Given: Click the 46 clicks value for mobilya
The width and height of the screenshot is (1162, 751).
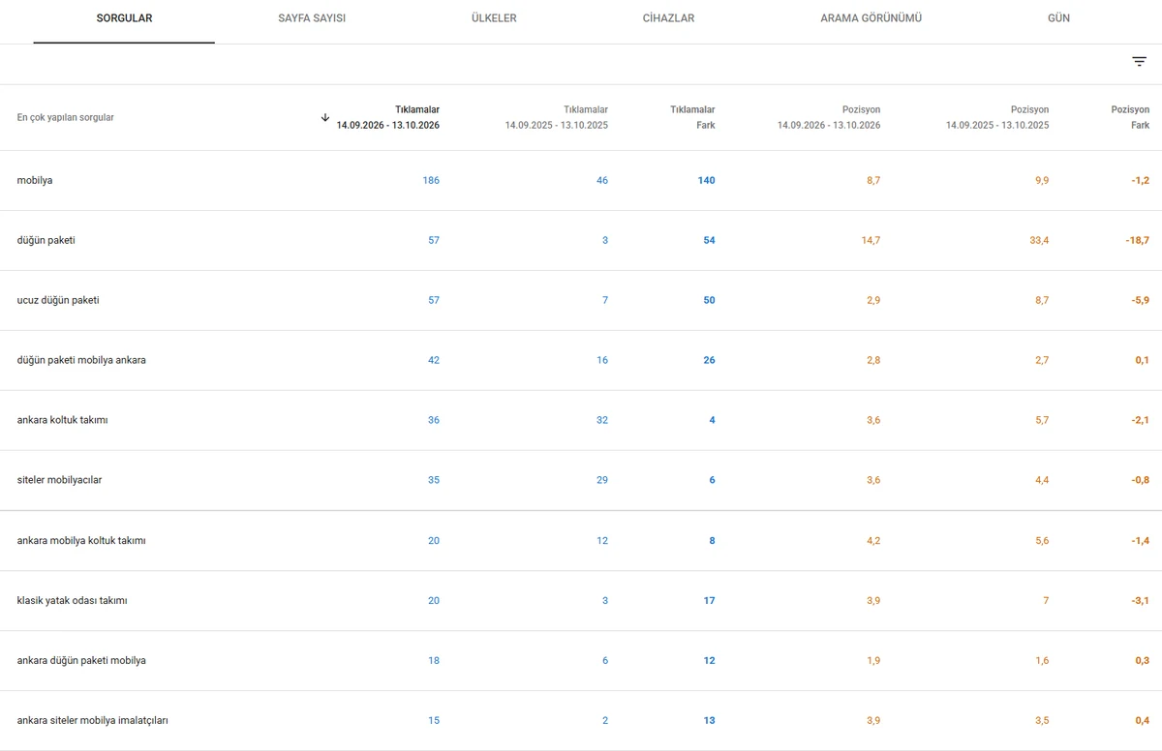Looking at the screenshot, I should coord(602,180).
